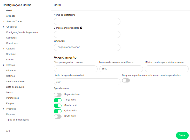Select the Limite de agendamento diário field

click(87, 82)
